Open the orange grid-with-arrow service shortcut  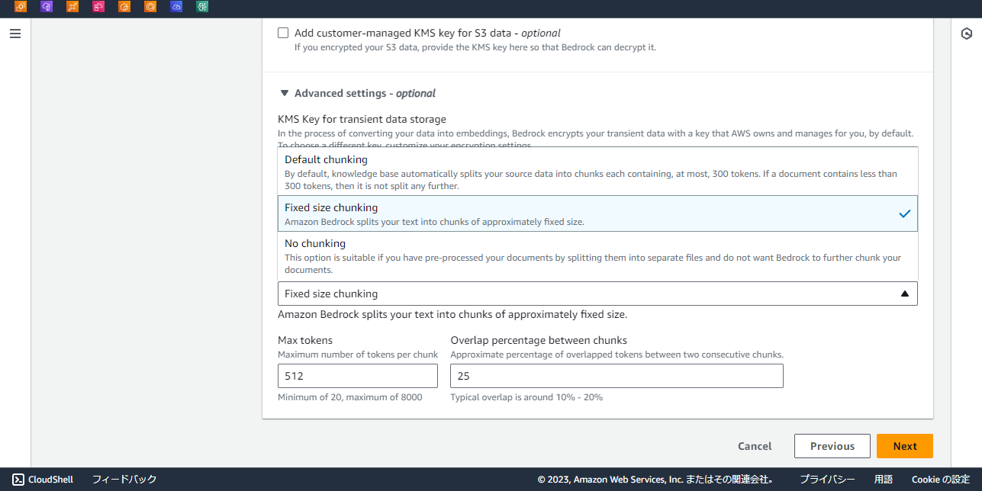(72, 7)
